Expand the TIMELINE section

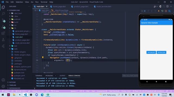(x=13, y=85)
